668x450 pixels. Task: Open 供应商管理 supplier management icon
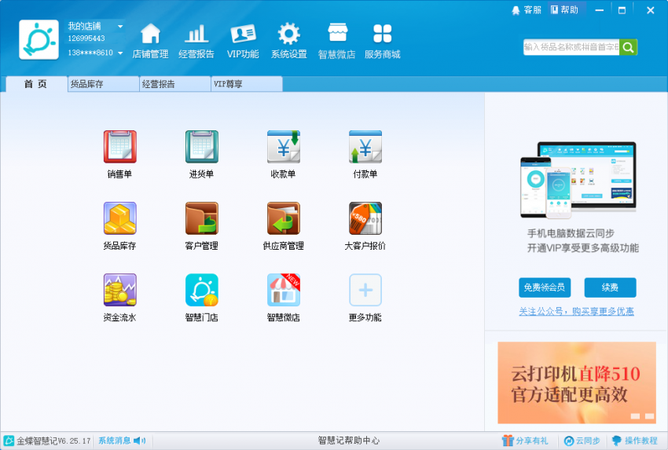tap(283, 218)
